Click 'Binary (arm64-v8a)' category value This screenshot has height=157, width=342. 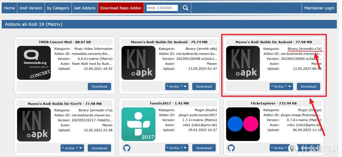click(x=201, y=49)
